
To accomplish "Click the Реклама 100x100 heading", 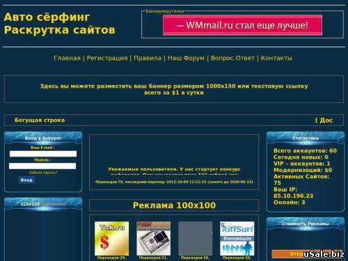I will point(174,205).
